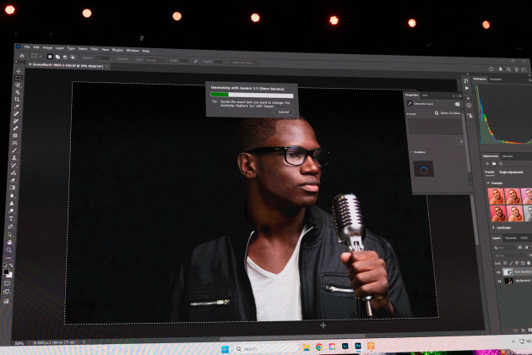Collapse the Variations section in Properties
Screen dimensions: 532x355
(411, 152)
